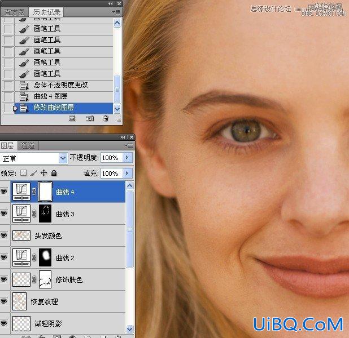349x338 pixels.
Task: Click document icon of 曲线 4 图层 state
Action: coord(24,96)
